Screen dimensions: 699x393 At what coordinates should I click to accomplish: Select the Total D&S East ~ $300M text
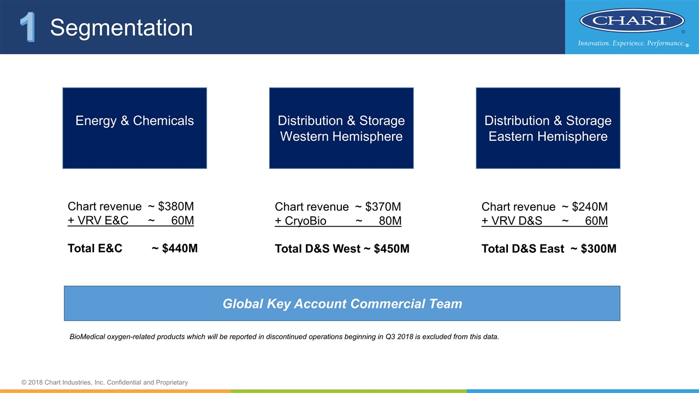coord(549,249)
